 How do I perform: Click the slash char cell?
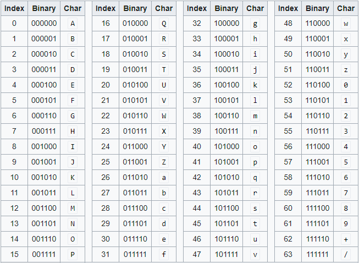point(346,254)
